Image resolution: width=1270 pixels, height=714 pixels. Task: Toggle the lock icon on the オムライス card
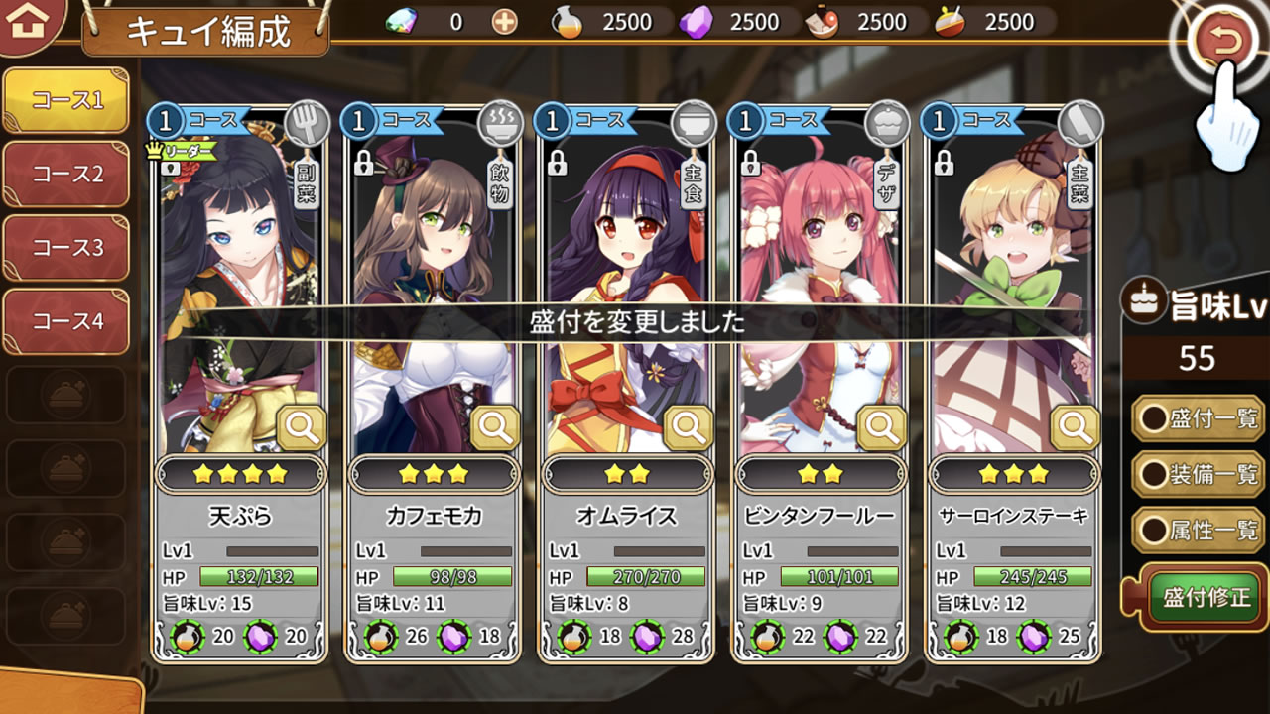pos(557,163)
